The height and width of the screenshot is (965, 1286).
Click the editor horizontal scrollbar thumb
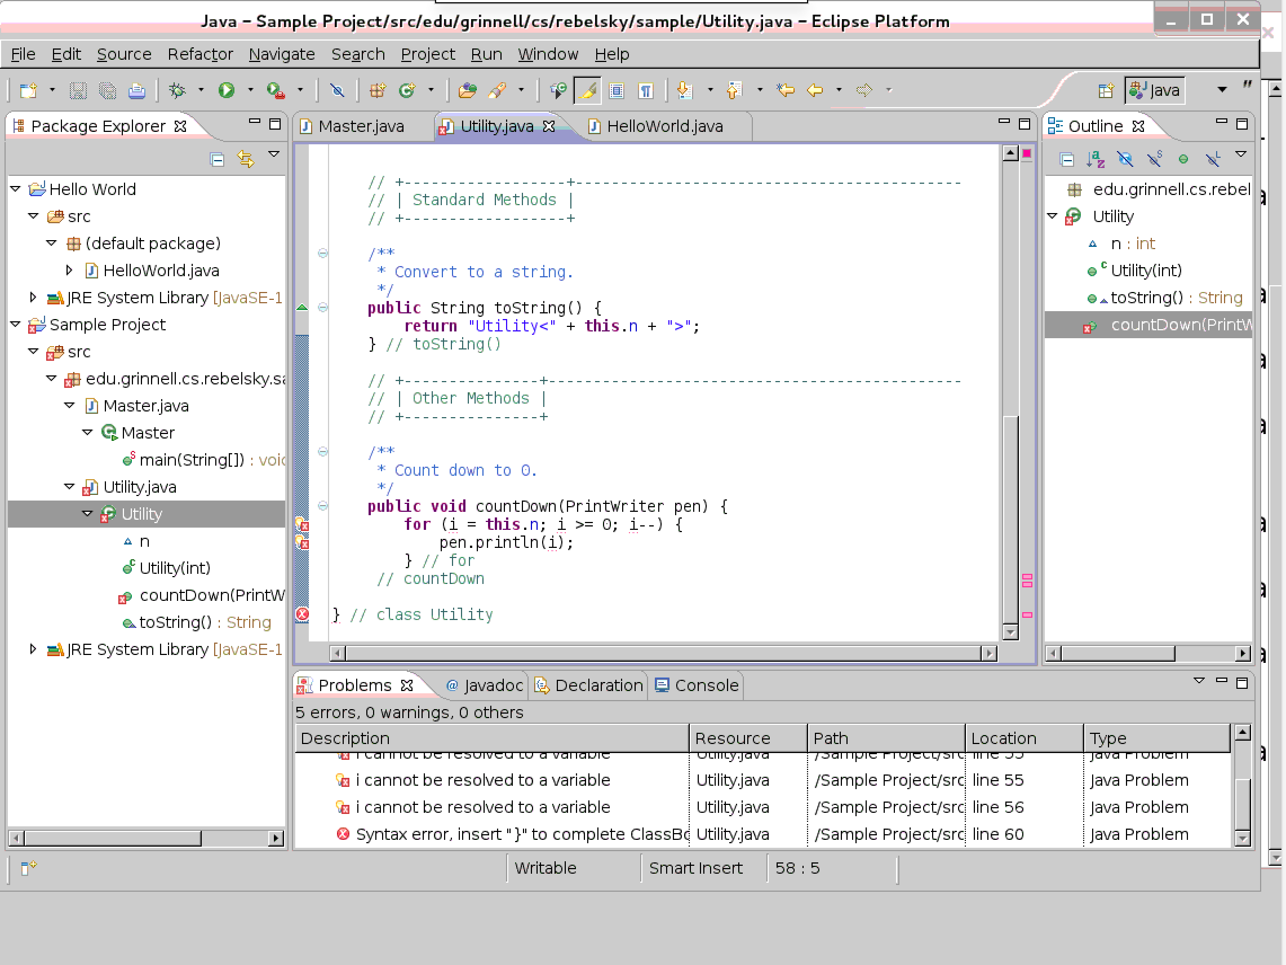coord(663,653)
